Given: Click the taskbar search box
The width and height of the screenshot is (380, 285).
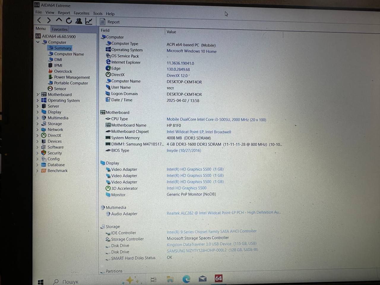Looking at the screenshot, I should [70, 281].
